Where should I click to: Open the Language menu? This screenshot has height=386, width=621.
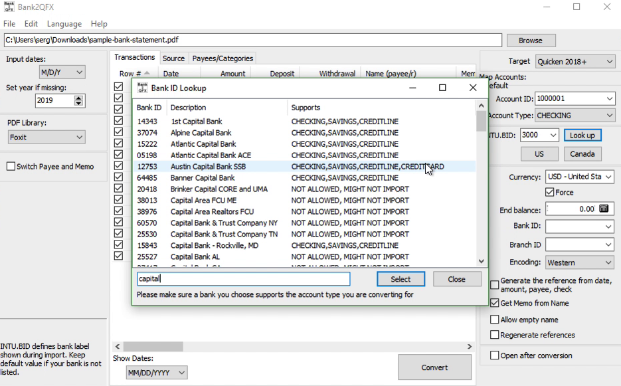(64, 24)
